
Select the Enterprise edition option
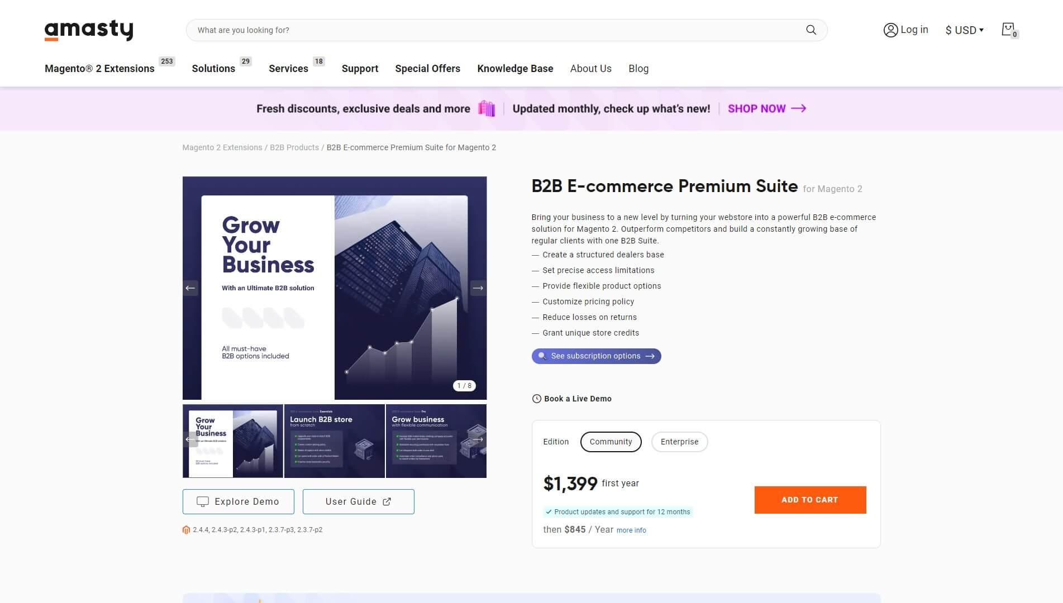pos(679,442)
